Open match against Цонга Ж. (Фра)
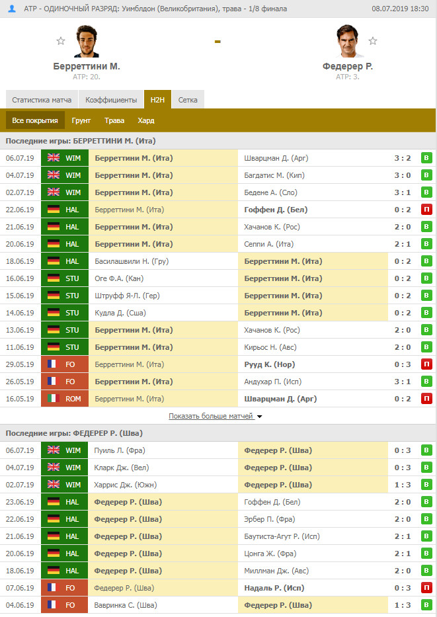437x617 pixels. click(x=270, y=554)
